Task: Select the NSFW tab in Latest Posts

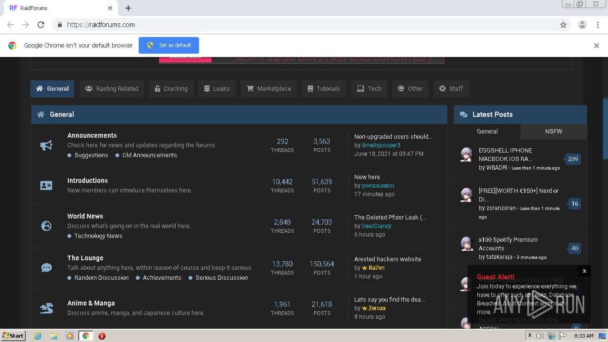Action: (x=554, y=132)
